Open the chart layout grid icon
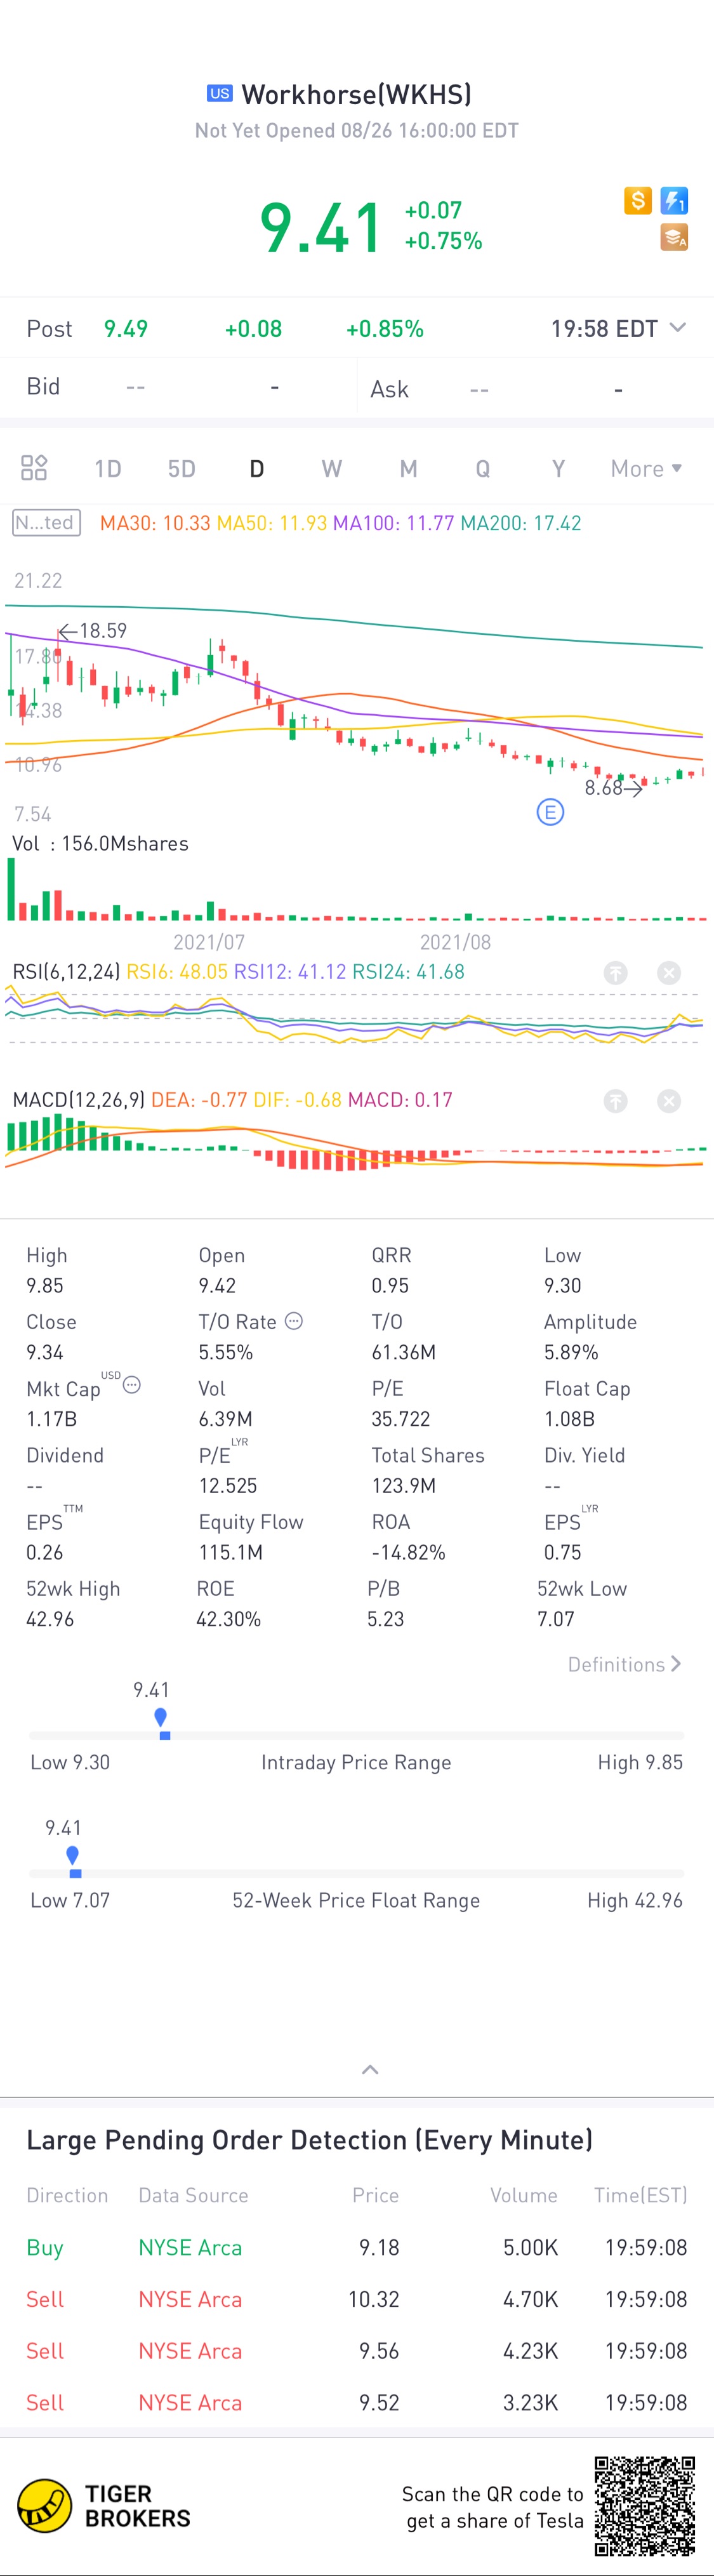The image size is (714, 2576). click(34, 468)
